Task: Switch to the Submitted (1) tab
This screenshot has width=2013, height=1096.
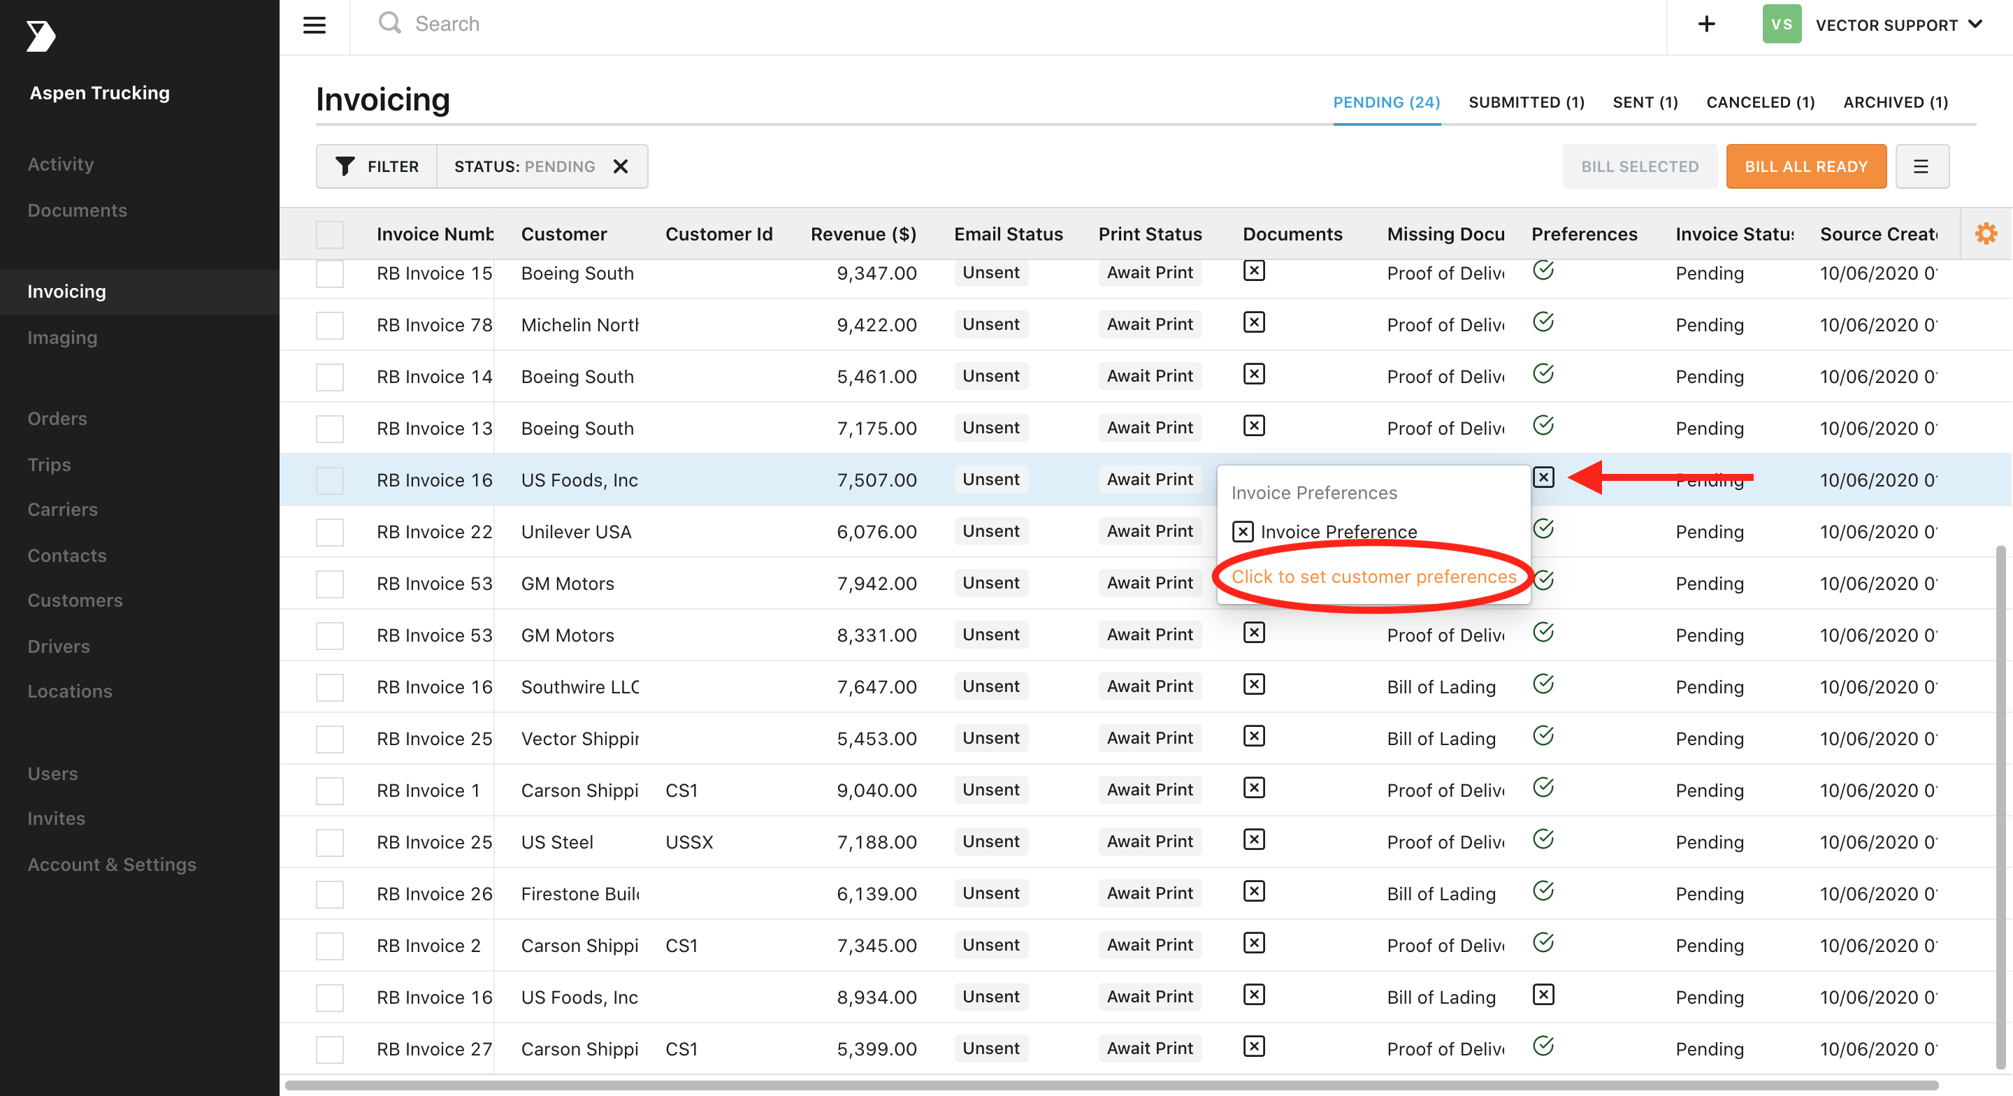Action: click(x=1526, y=103)
